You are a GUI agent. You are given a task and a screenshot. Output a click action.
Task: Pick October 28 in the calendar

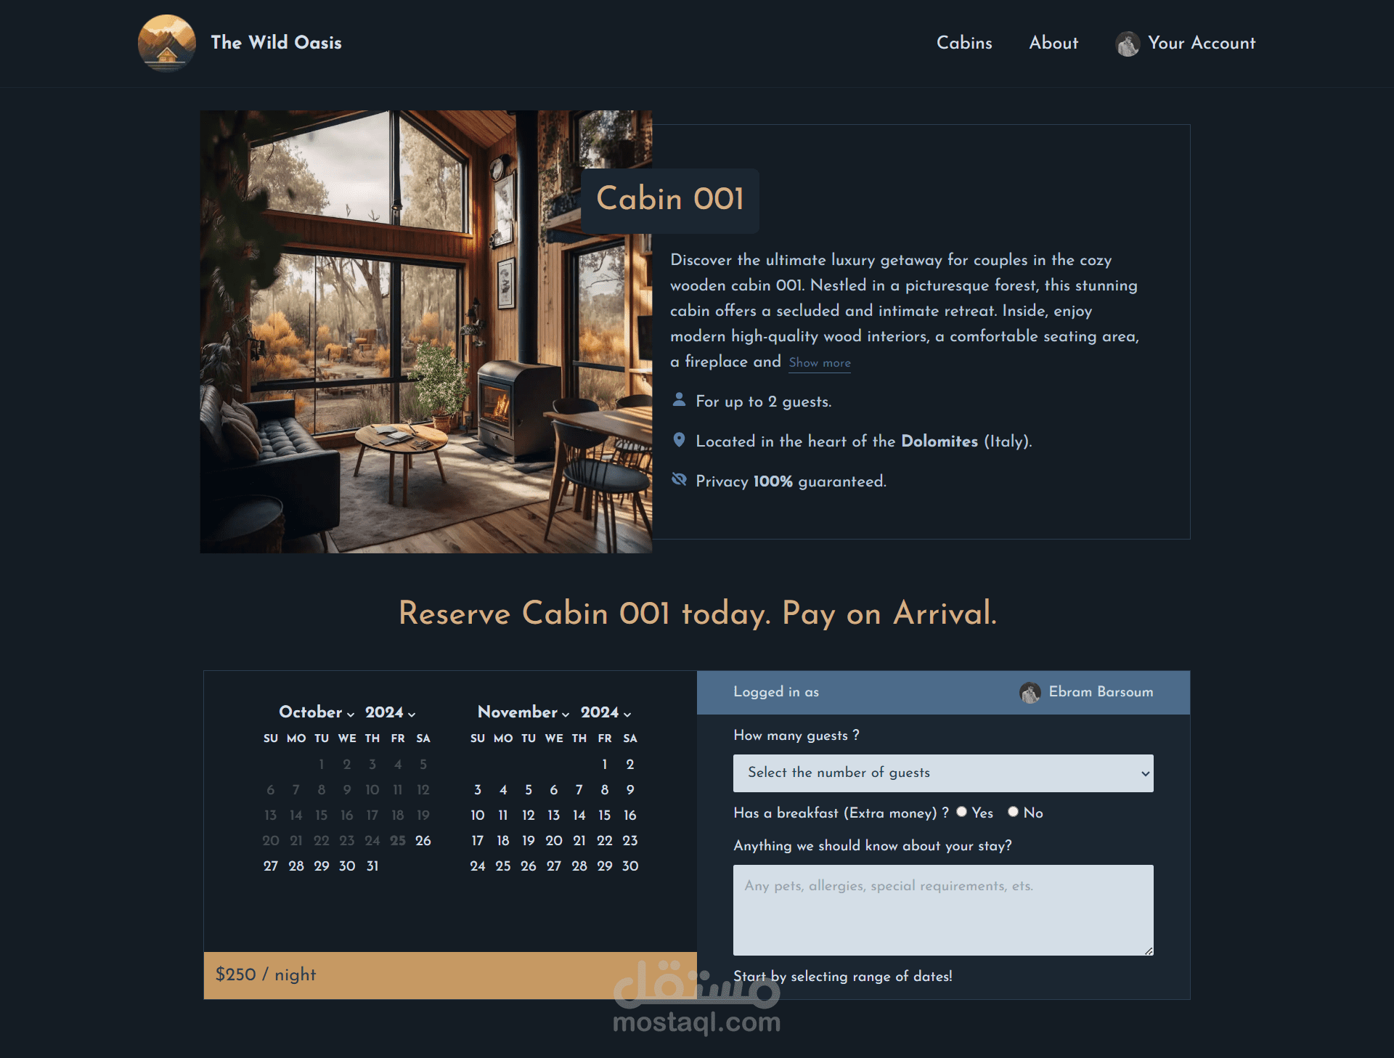[x=296, y=866]
